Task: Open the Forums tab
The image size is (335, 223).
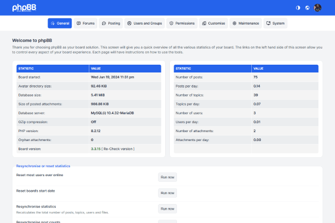Action: (85, 23)
